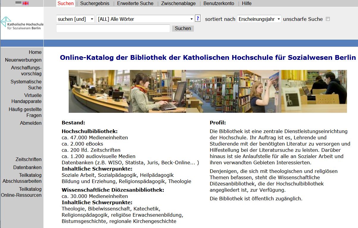Open Neuerwerbungen sidebar link

(23, 60)
